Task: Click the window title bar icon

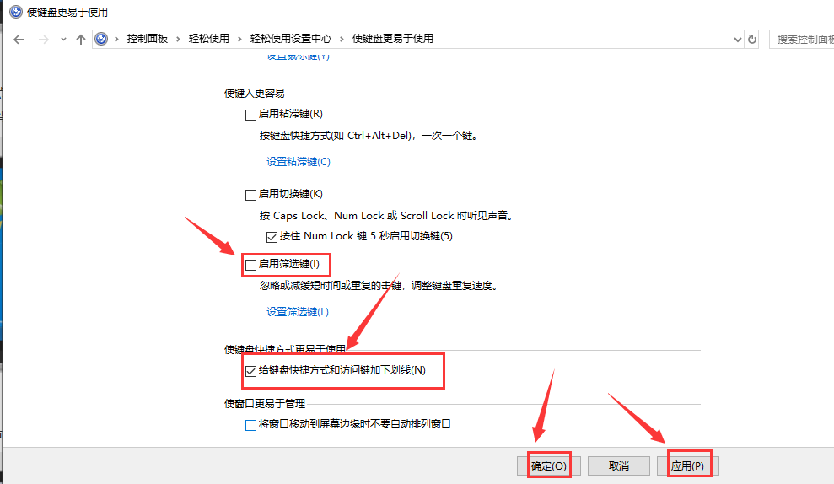Action: point(16,13)
